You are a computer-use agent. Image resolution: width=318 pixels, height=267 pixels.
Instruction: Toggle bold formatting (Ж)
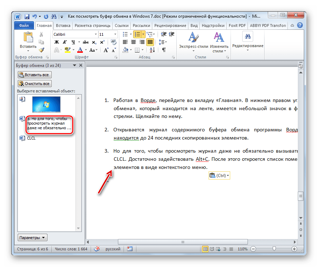57,42
